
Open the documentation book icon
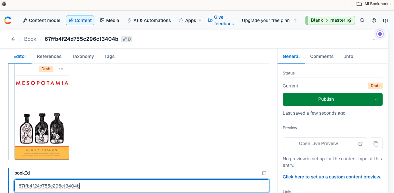point(386,20)
